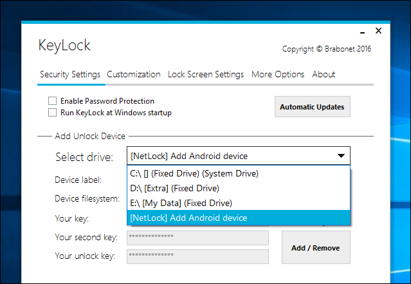Toggle Run KeyLock at Windows startup

[53, 112]
